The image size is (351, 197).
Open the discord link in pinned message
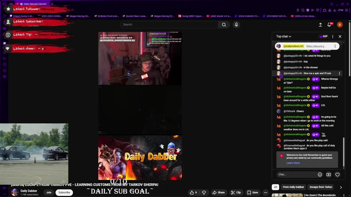click(x=316, y=46)
